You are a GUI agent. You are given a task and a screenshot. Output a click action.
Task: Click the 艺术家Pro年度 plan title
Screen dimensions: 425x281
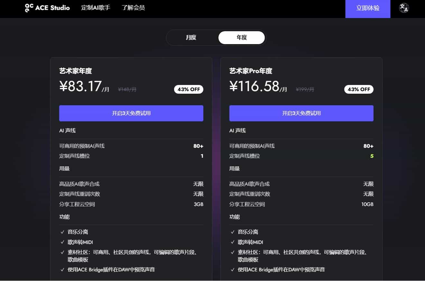coord(251,71)
